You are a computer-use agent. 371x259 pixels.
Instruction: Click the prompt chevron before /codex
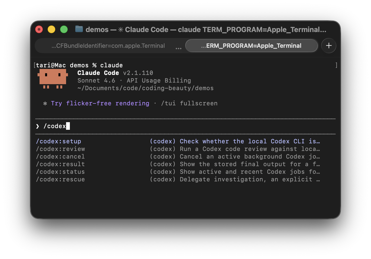pyautogui.click(x=38, y=126)
